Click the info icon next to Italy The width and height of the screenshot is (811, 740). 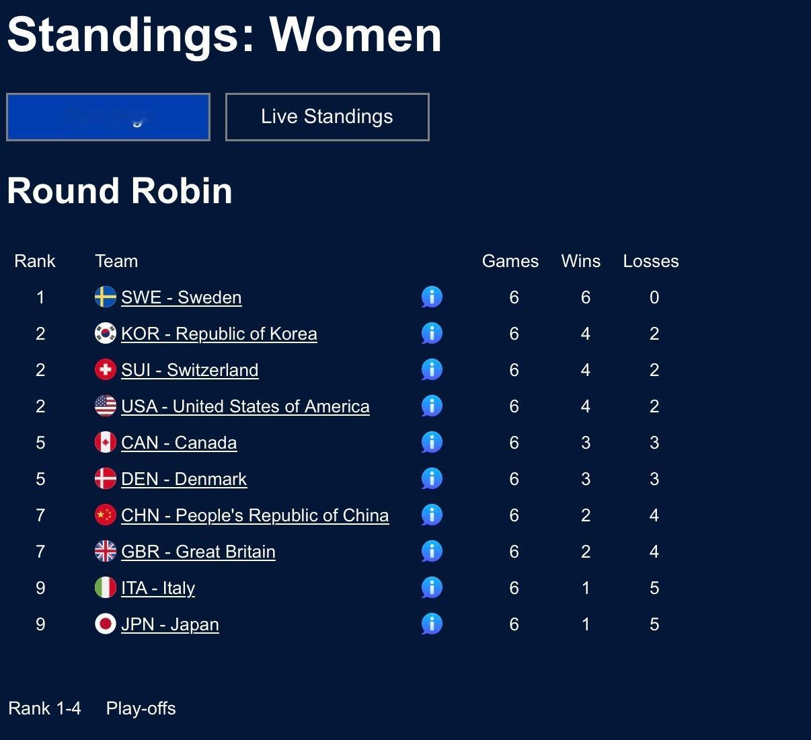432,587
